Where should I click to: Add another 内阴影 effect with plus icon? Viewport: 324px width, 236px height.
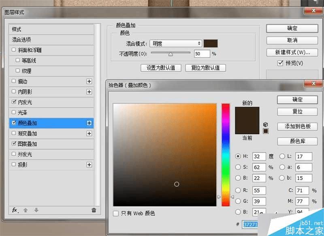(89, 92)
